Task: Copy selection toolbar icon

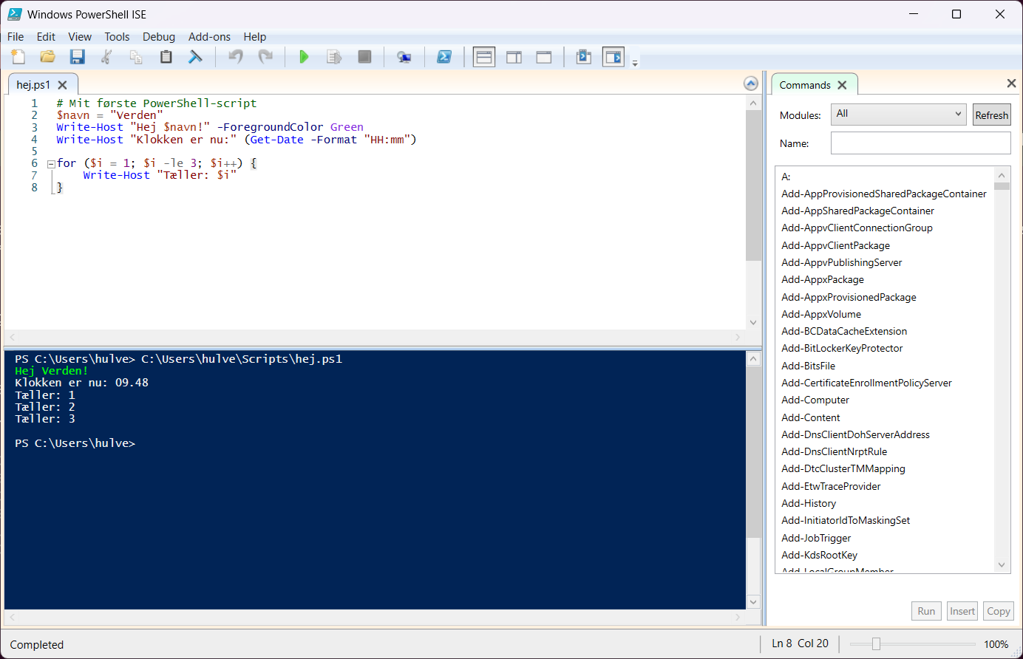Action: tap(136, 57)
